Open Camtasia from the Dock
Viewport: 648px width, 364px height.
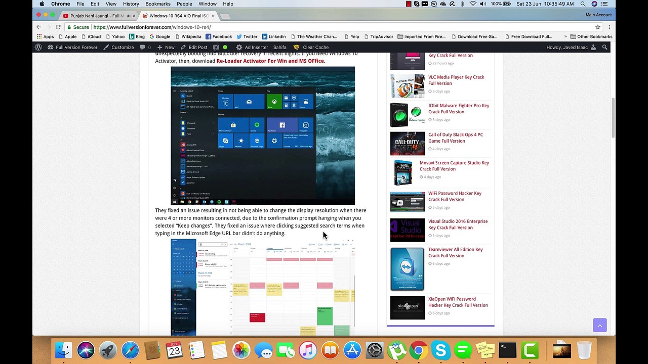[530, 350]
